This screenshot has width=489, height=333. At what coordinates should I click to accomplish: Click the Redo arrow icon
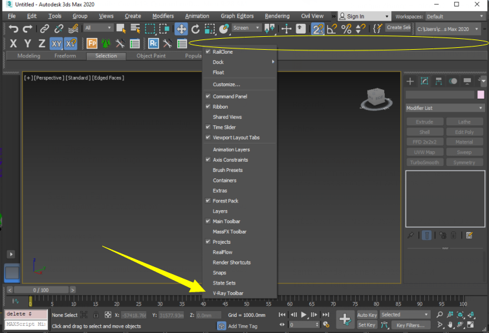coord(27,28)
